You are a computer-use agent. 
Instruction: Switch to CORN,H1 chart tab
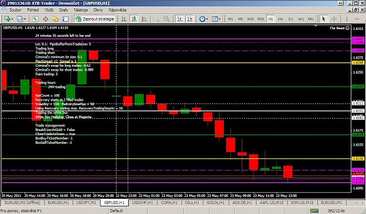coord(170,202)
